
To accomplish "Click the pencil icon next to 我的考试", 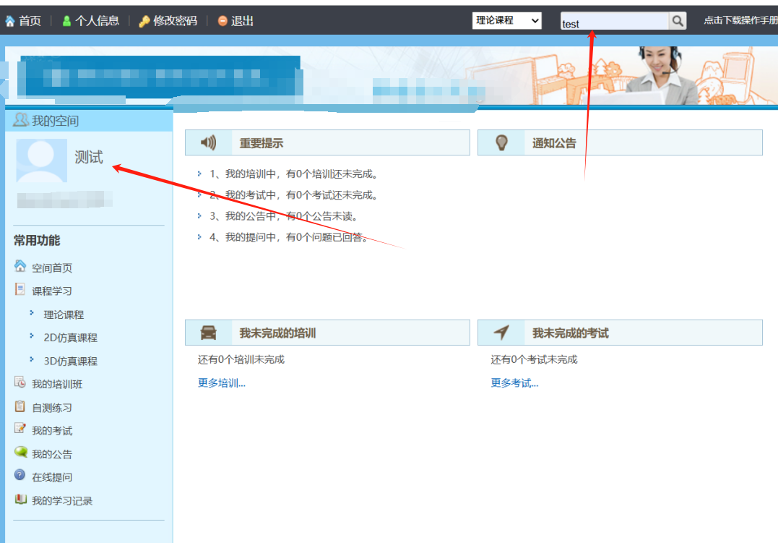I will 20,428.
